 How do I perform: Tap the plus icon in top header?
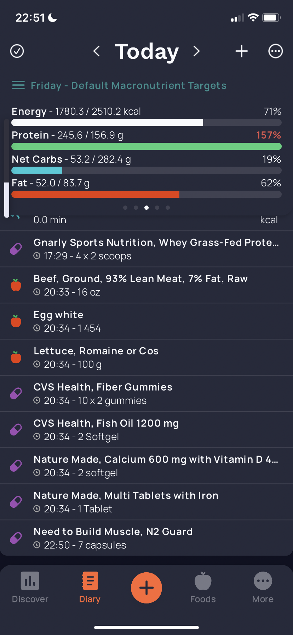pyautogui.click(x=242, y=51)
